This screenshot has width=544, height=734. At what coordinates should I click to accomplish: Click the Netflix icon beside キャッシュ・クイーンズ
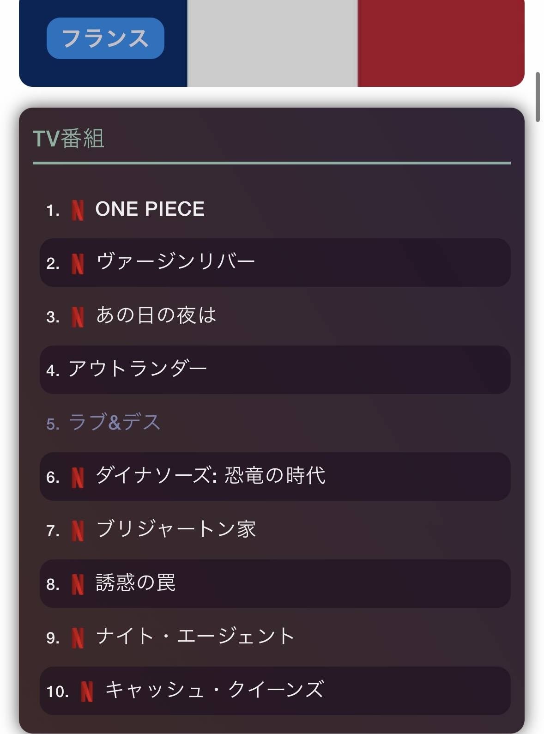pos(87,691)
